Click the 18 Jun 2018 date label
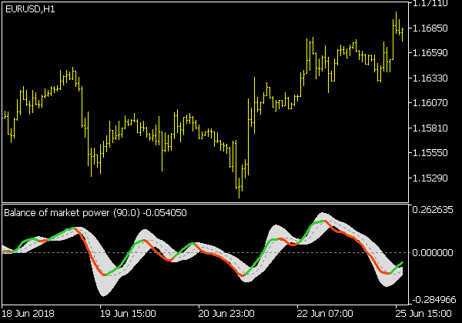Viewport: 462px width, 323px height. [x=28, y=314]
